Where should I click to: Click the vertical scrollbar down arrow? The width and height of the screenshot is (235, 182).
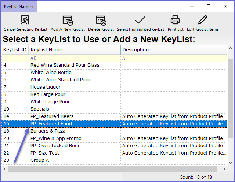click(x=231, y=163)
